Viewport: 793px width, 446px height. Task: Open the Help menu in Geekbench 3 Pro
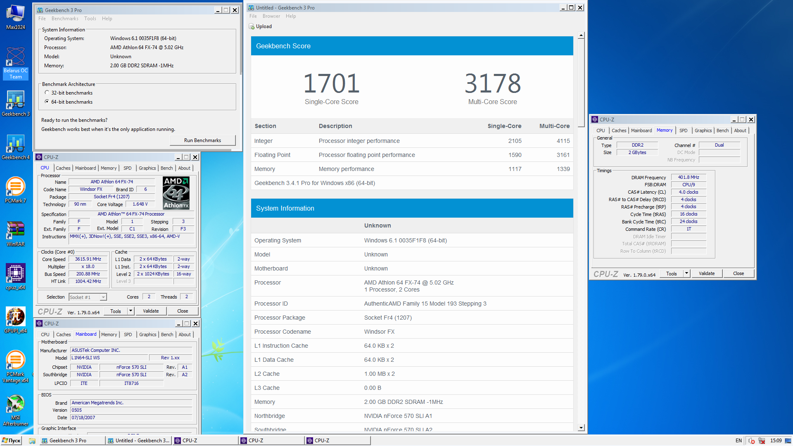pyautogui.click(x=107, y=19)
